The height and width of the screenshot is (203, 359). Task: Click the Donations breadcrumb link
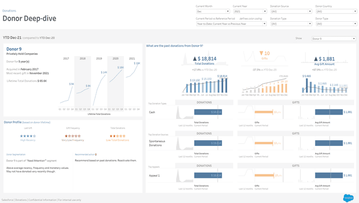pyautogui.click(x=9, y=11)
